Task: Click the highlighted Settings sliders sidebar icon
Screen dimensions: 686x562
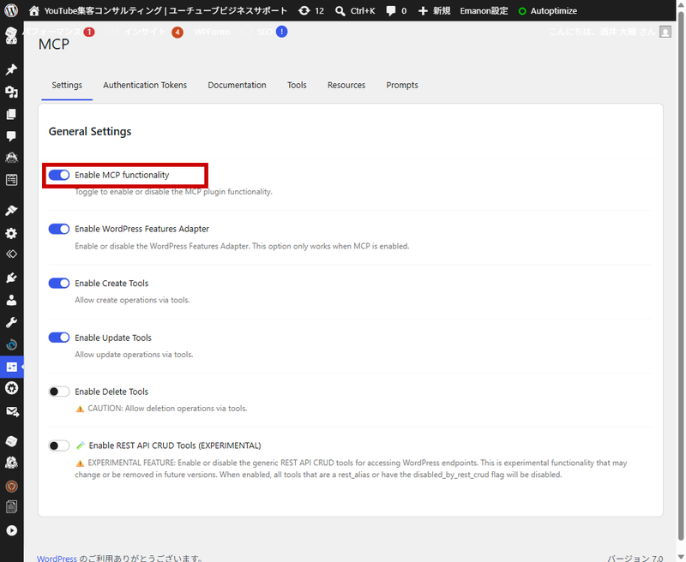Action: (x=12, y=367)
